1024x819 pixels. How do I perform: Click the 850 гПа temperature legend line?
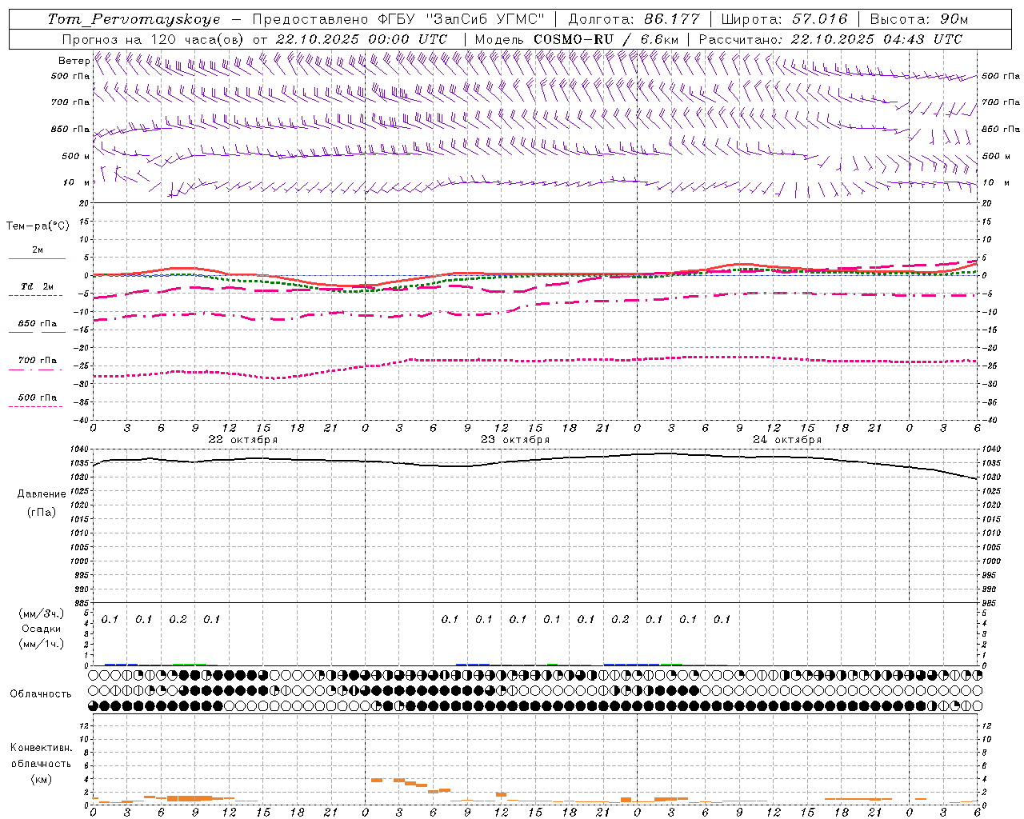click(37, 331)
